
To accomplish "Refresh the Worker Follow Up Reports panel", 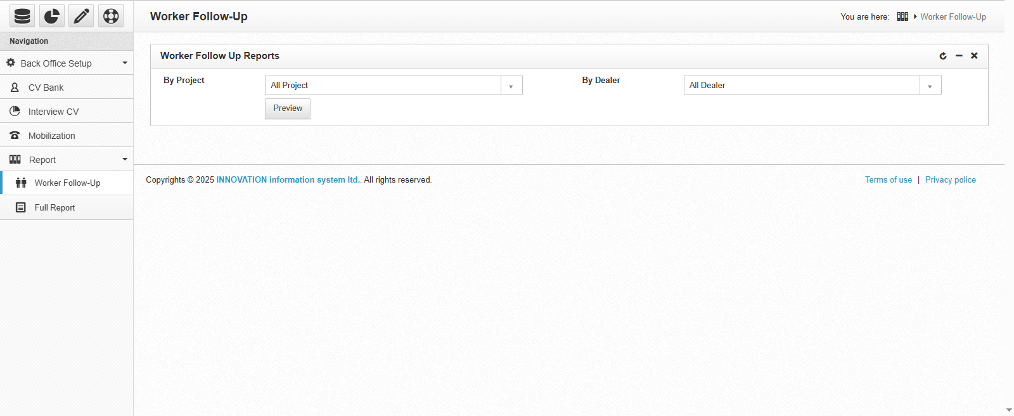I will (943, 56).
